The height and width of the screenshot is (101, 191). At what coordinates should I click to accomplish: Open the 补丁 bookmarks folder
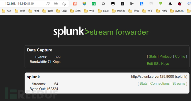click(x=148, y=11)
